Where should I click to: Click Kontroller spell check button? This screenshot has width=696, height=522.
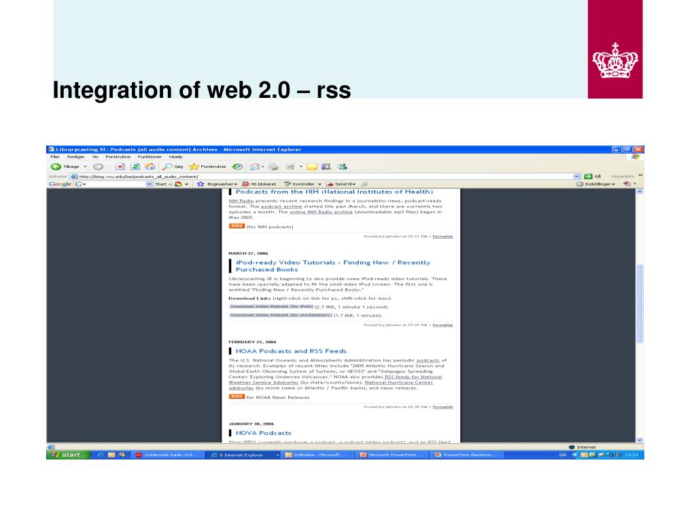click(300, 184)
